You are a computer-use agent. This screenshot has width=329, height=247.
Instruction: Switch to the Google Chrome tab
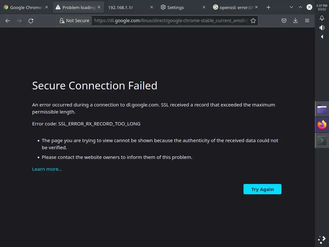(x=24, y=7)
